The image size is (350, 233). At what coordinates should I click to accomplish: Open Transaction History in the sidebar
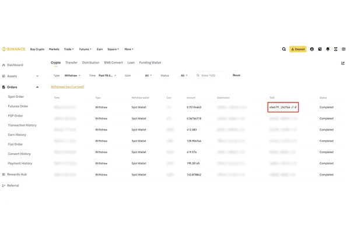pos(22,125)
